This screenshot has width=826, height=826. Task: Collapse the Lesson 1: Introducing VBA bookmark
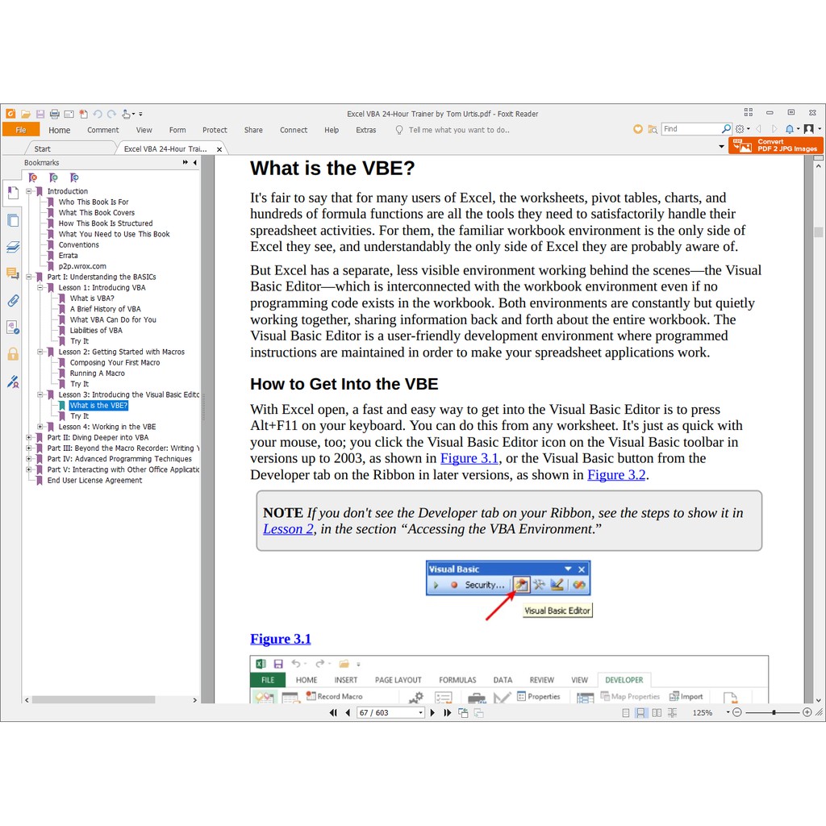tap(40, 287)
